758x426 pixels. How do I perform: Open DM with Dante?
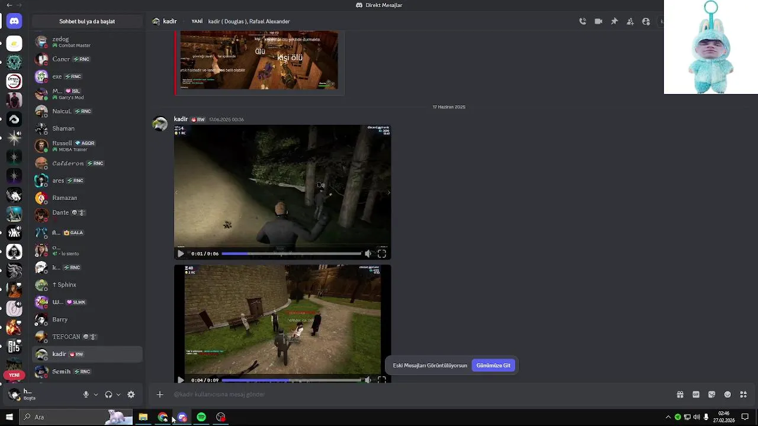[87, 215]
